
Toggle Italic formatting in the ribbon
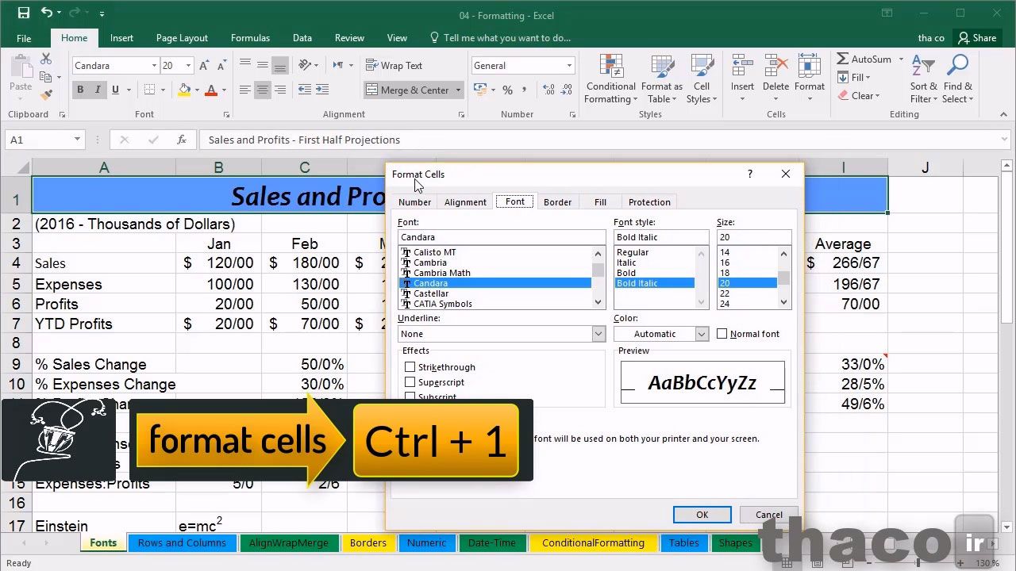click(98, 90)
